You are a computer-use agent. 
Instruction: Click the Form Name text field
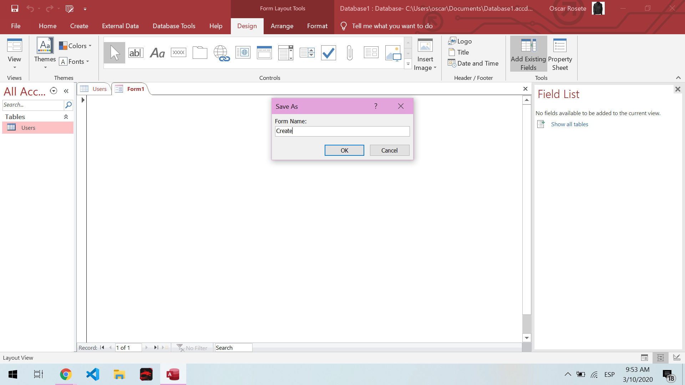pos(342,131)
